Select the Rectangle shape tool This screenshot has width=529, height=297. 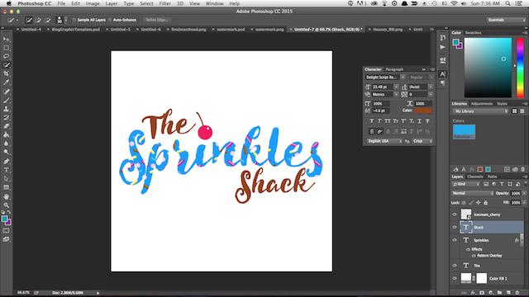6,187
